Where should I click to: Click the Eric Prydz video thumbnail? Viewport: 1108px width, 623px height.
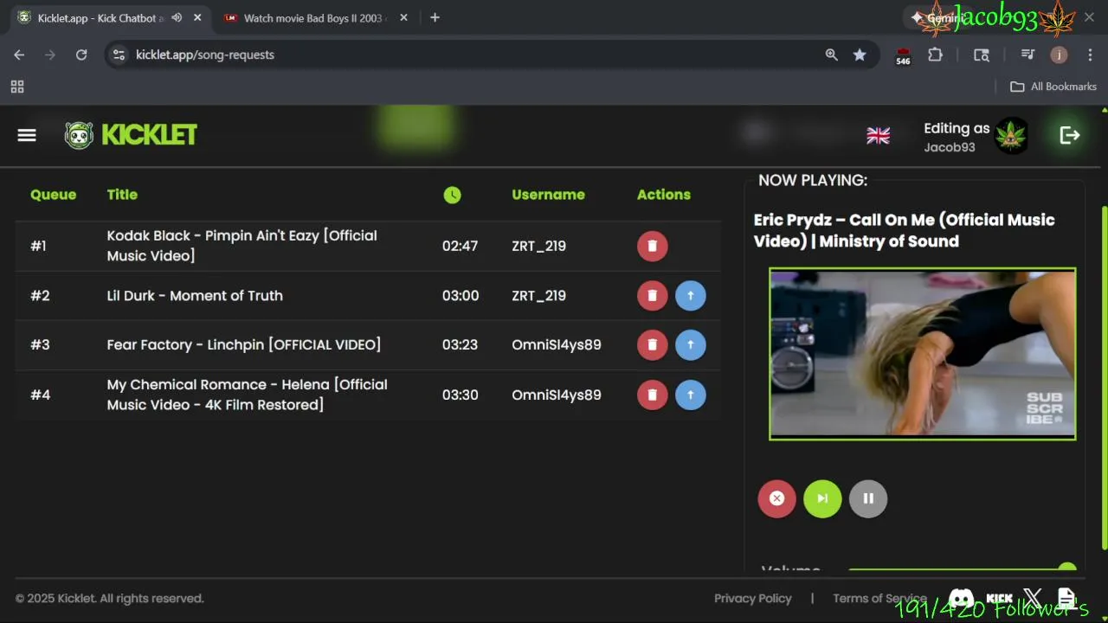pyautogui.click(x=923, y=354)
